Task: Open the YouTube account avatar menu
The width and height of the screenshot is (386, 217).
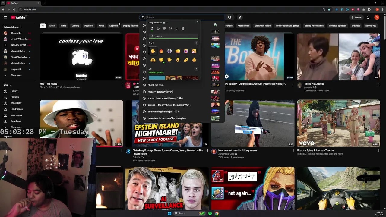Action: pos(377,17)
